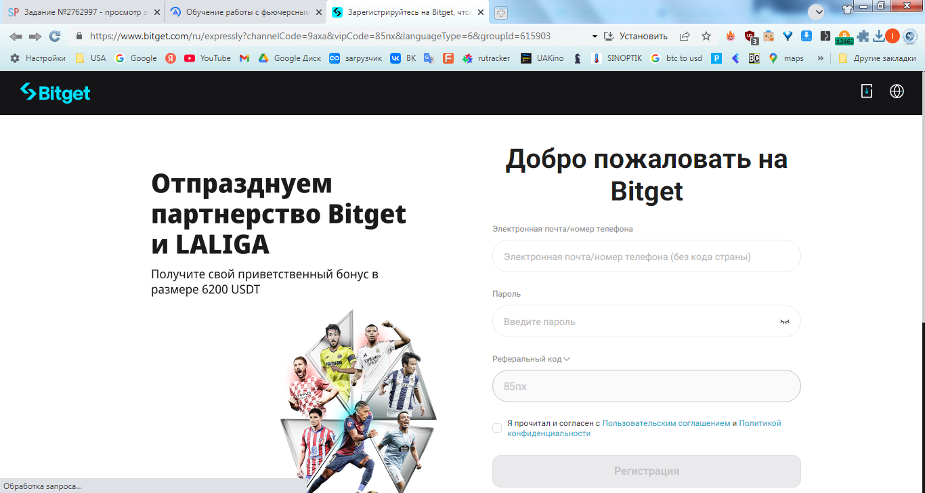
Task: Open the blue download-arrow extension
Action: point(806,37)
